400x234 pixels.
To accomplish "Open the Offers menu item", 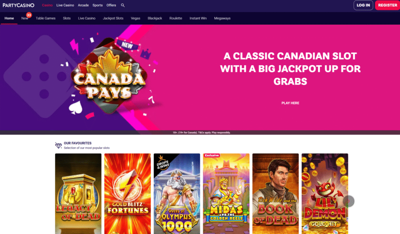I will [111, 5].
